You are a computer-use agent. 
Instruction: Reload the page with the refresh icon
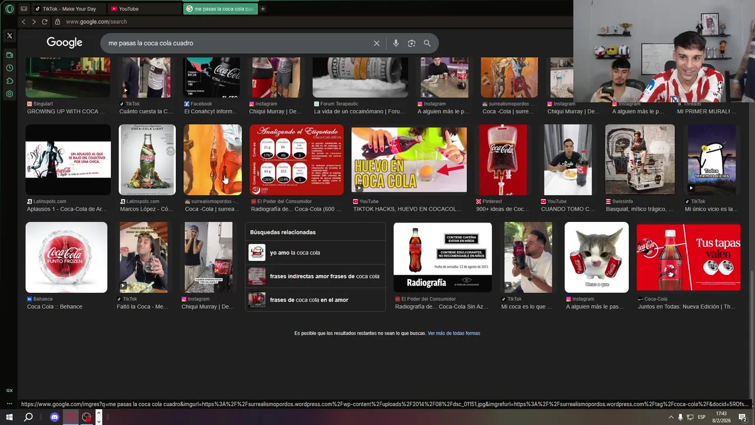44,22
